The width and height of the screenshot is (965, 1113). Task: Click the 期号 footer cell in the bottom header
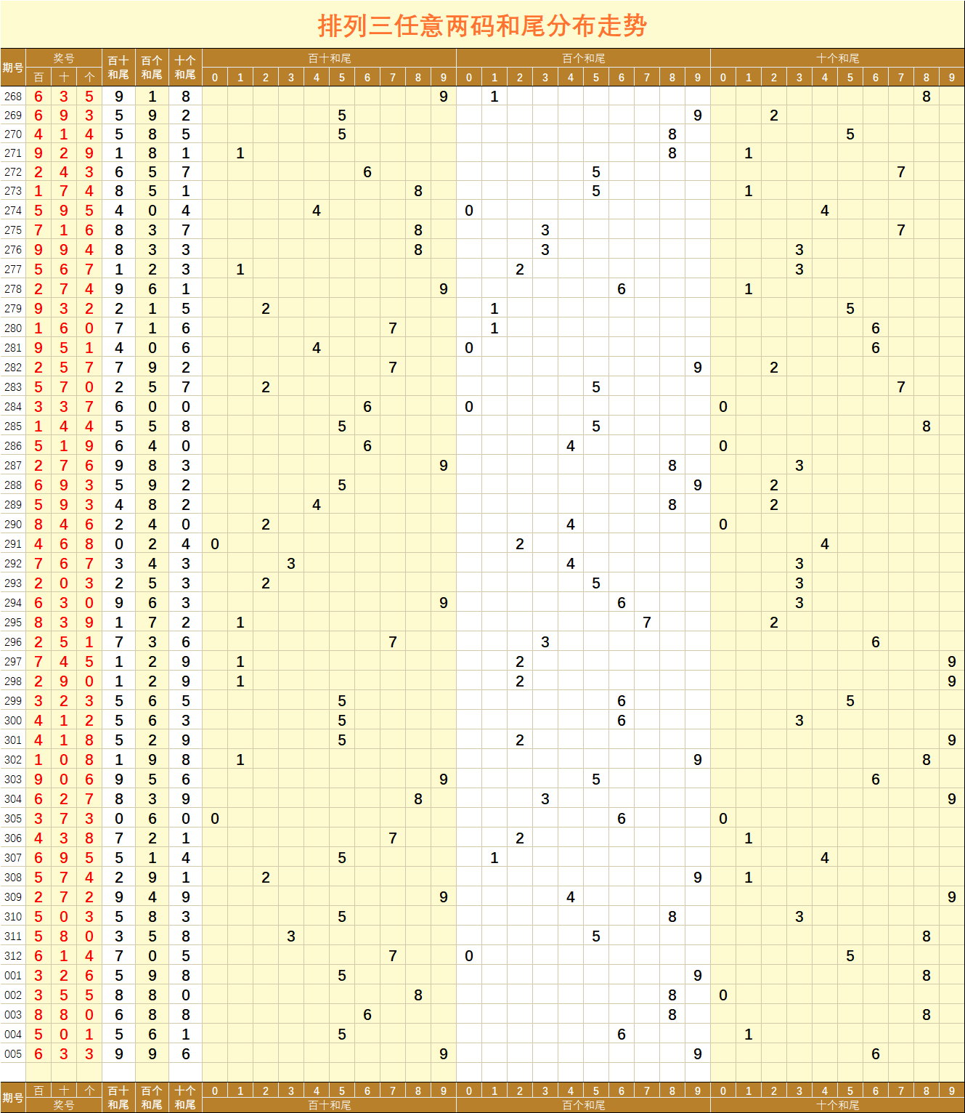(x=13, y=1098)
